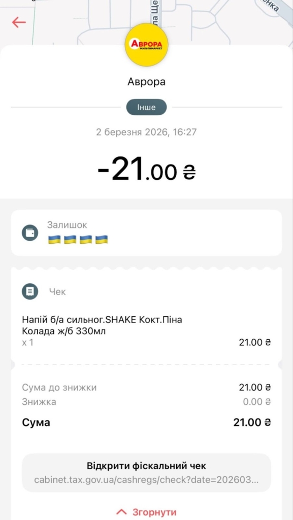Toggle the Інше category label
The image size is (293, 520).
pos(146,107)
